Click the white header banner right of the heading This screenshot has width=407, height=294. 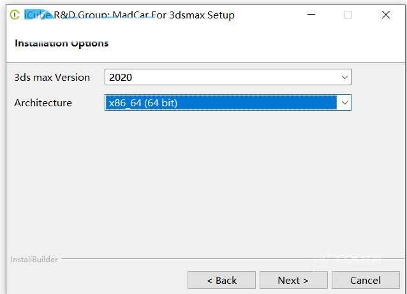point(255,43)
